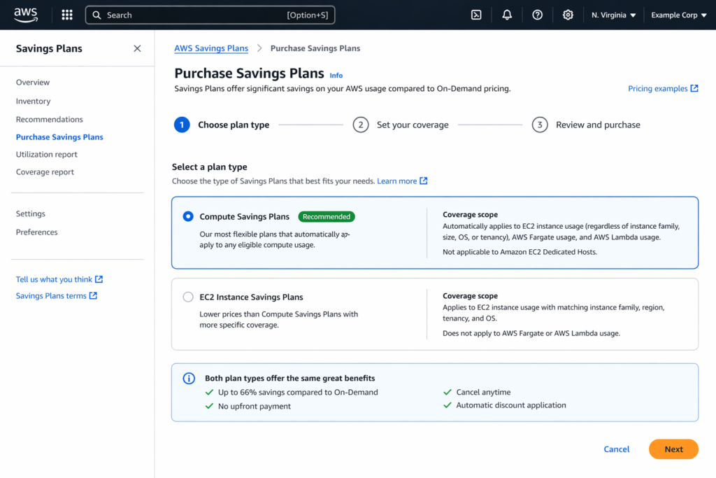Click the Next button

(673, 449)
